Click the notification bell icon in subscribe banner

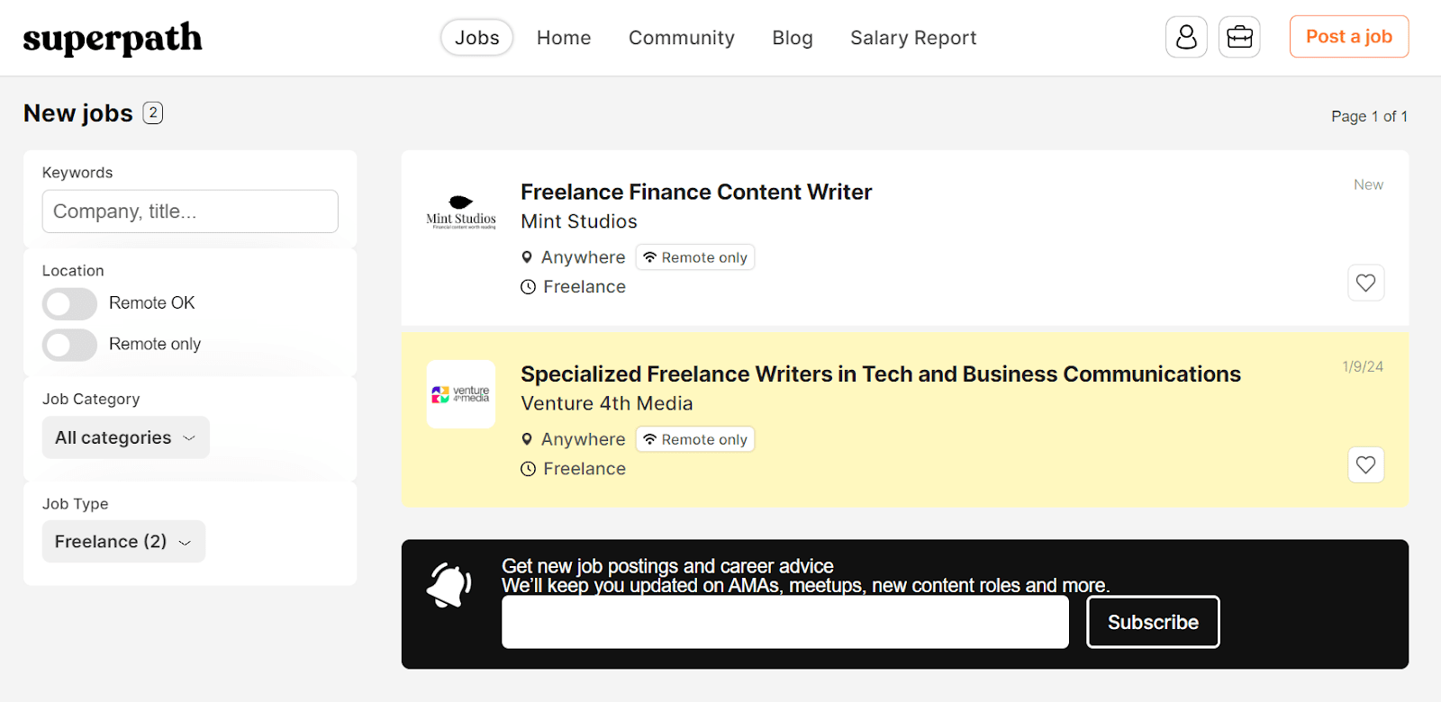(449, 586)
